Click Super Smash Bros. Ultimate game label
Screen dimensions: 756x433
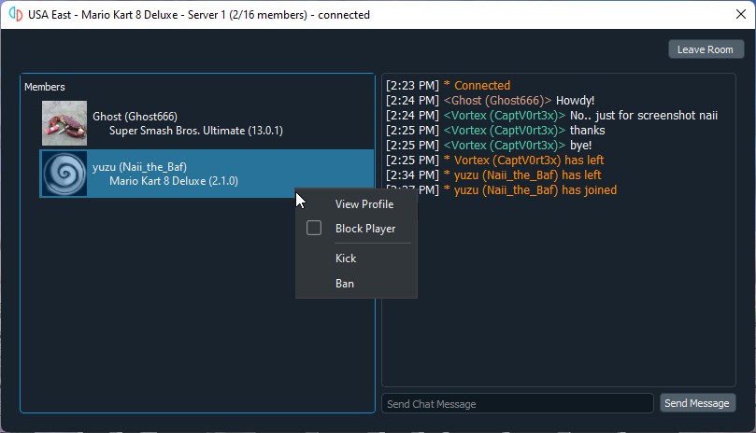coord(195,131)
